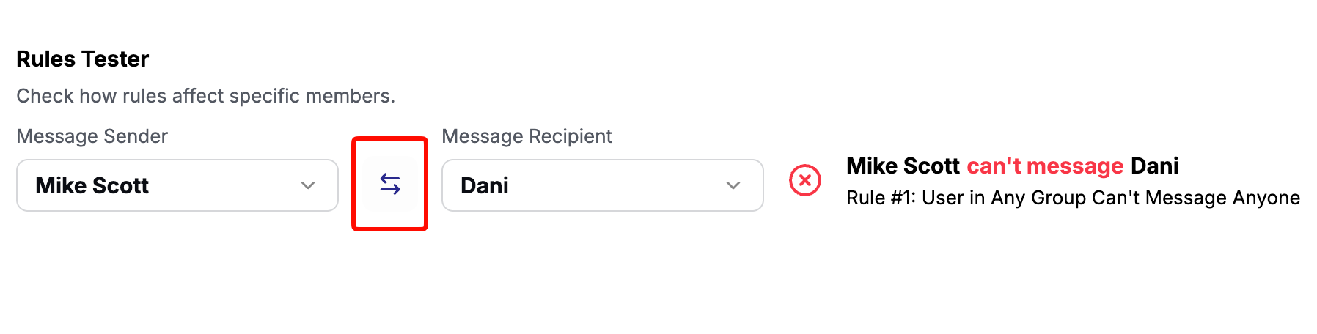1317x334 pixels.
Task: Open the Message Recipient dropdown
Action: (x=602, y=185)
